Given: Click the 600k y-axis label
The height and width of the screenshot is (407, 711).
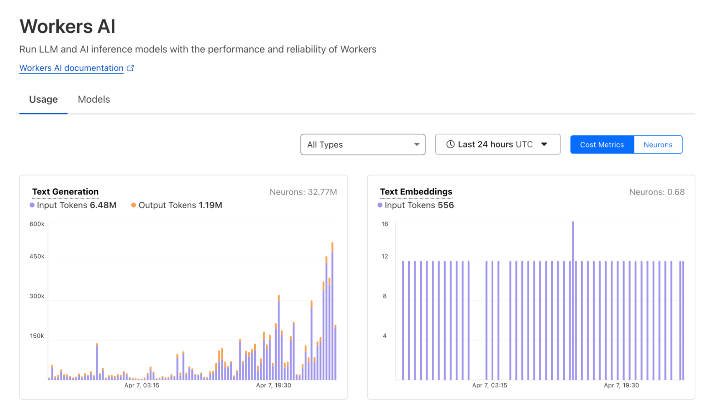Looking at the screenshot, I should point(37,224).
